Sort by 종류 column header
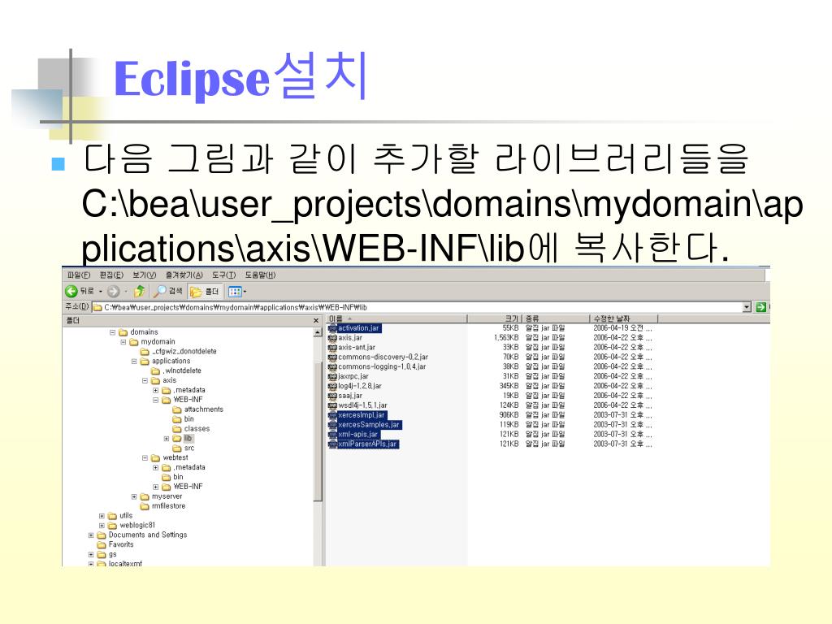The width and height of the screenshot is (832, 624). (x=556, y=318)
